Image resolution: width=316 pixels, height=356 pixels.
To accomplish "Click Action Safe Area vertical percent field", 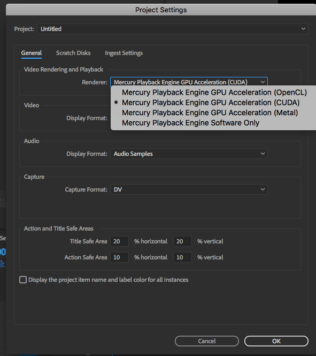I will click(x=182, y=257).
